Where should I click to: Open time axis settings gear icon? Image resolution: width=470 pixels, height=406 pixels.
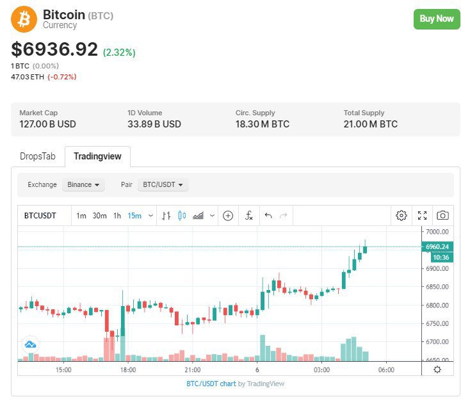437,369
